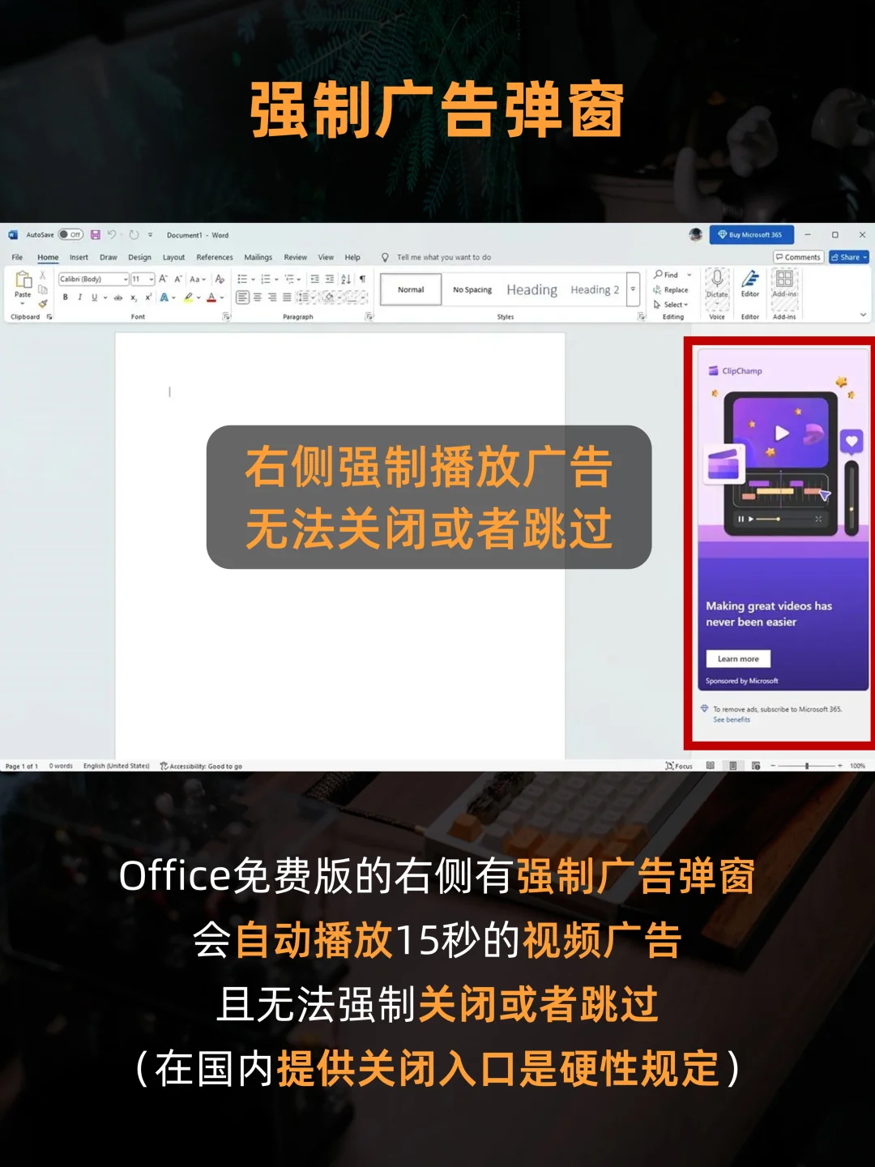875x1167 pixels.
Task: Open the Share dropdown
Action: (864, 257)
